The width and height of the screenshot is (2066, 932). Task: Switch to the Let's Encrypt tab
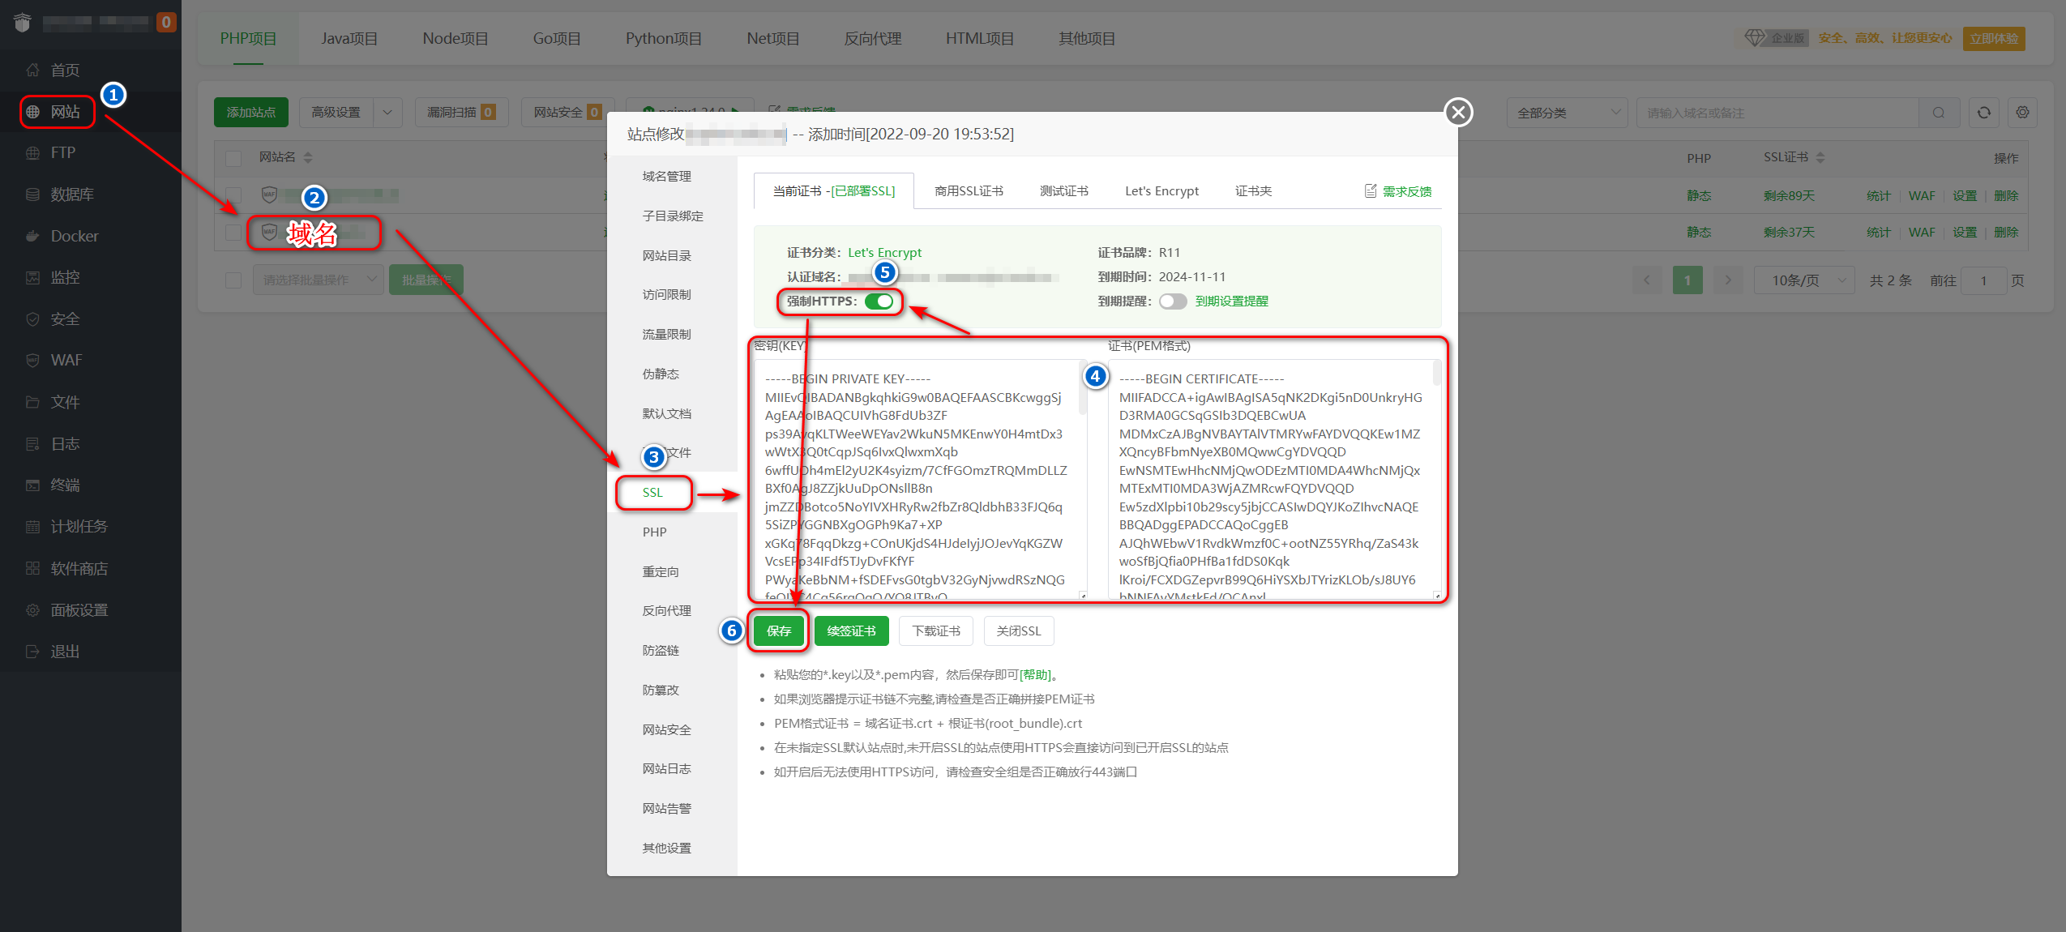tap(1161, 191)
